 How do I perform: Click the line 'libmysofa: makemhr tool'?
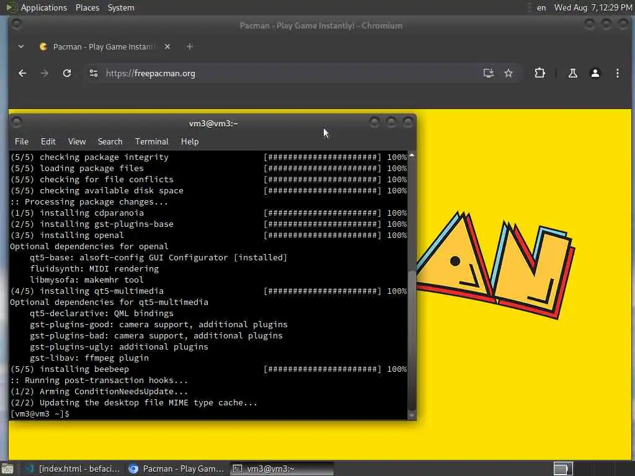(87, 280)
